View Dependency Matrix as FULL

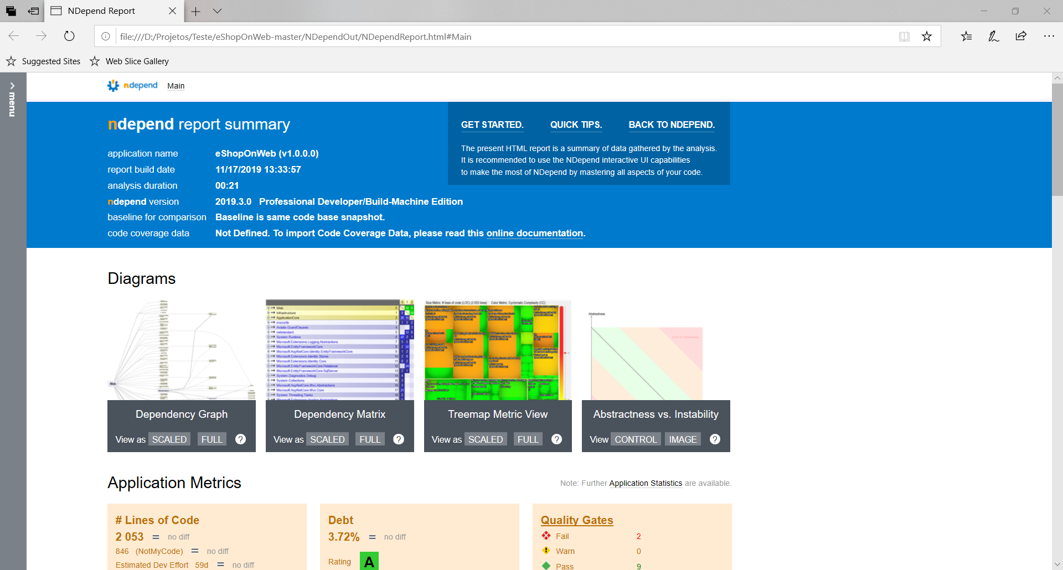(370, 439)
